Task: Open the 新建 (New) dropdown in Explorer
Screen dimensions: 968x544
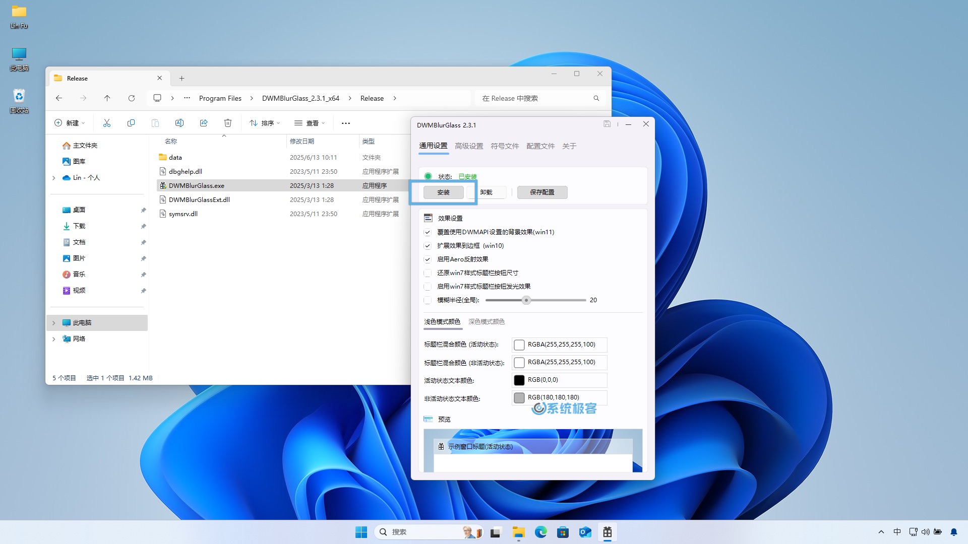Action: coord(70,123)
